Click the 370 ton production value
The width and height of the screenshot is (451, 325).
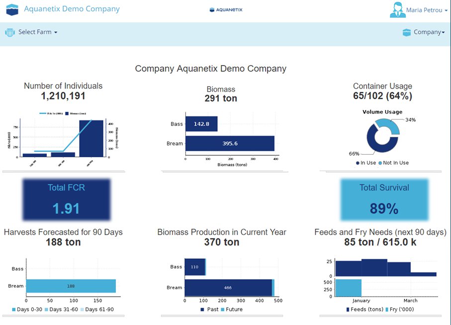[222, 242]
